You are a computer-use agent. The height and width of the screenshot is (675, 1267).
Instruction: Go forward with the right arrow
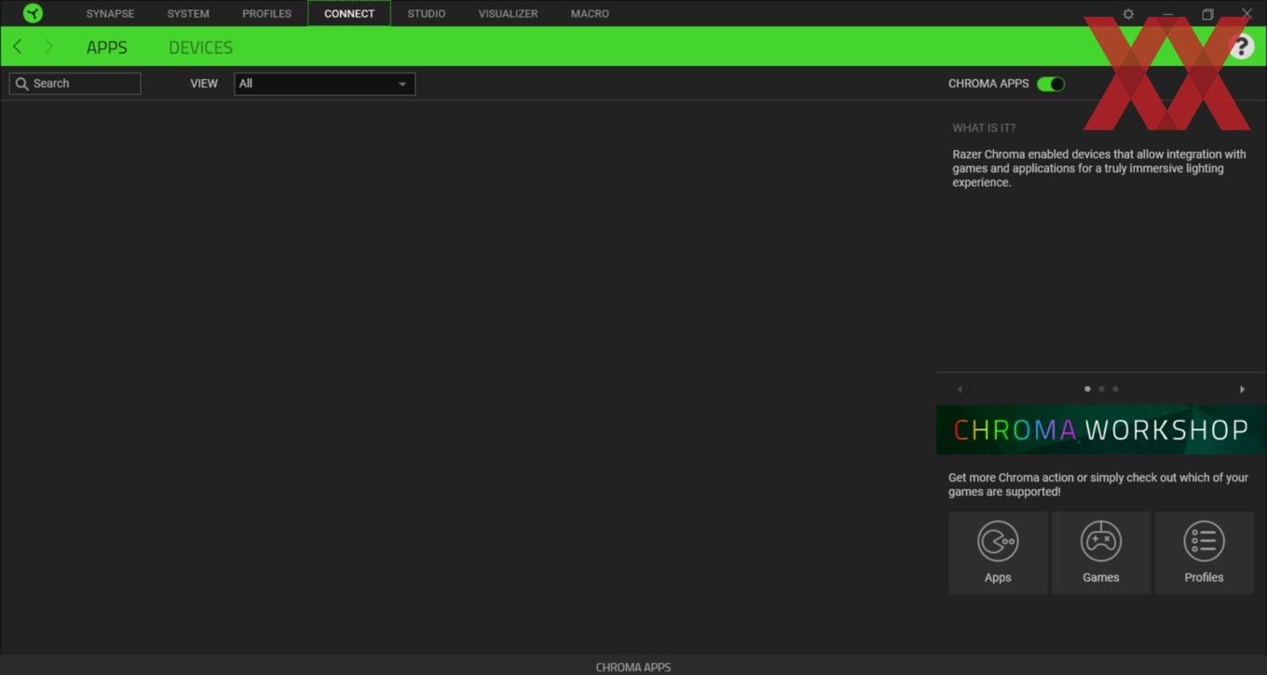point(48,47)
